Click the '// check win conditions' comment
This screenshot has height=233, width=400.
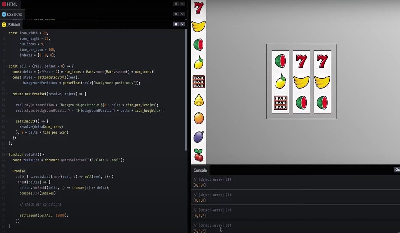[x=40, y=204]
